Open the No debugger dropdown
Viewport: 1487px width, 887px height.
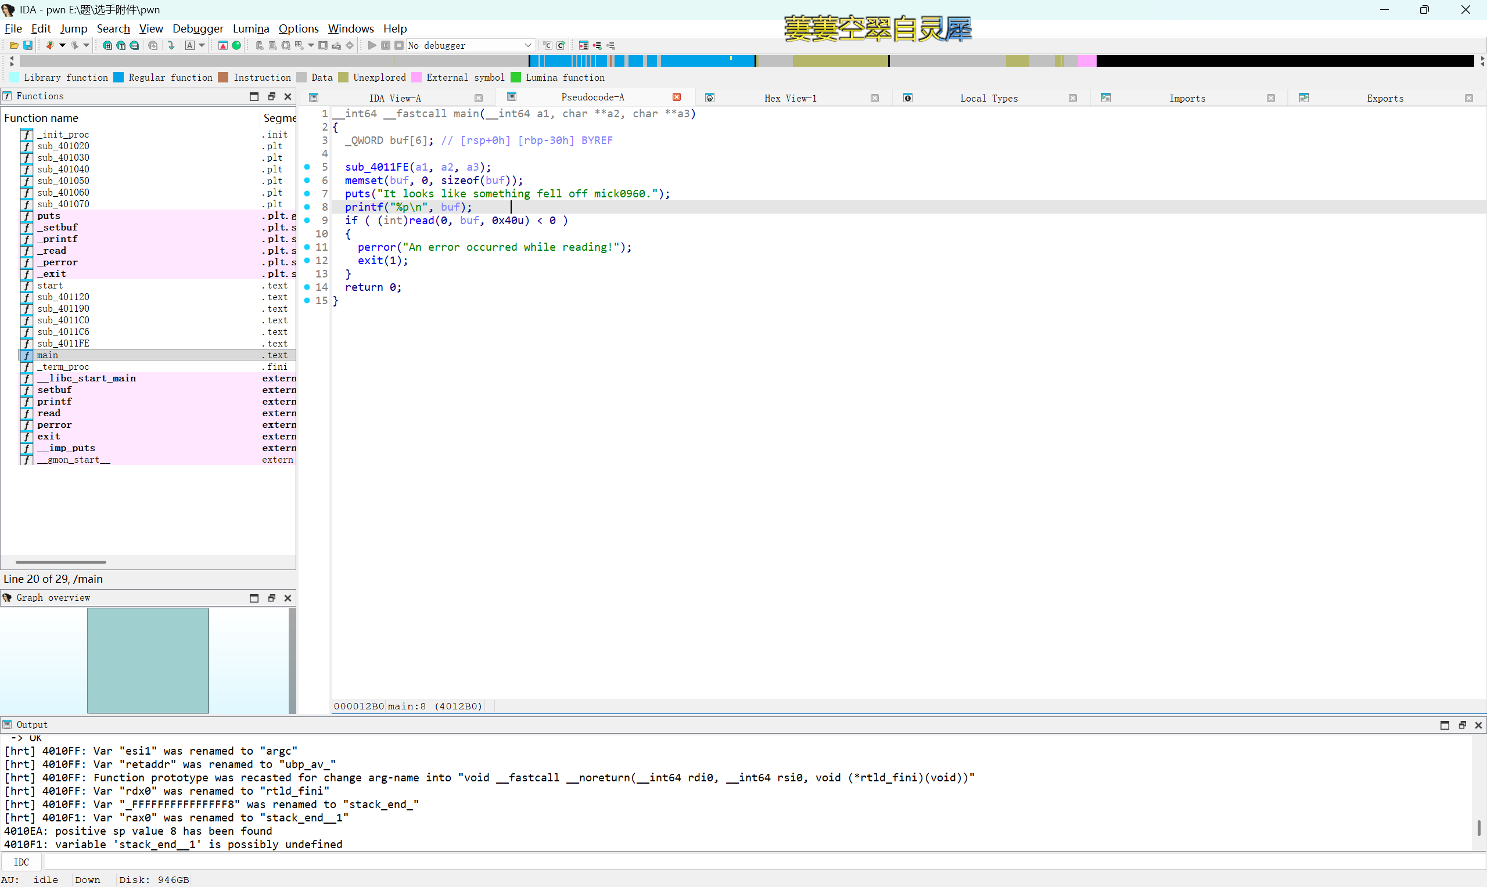tap(528, 45)
